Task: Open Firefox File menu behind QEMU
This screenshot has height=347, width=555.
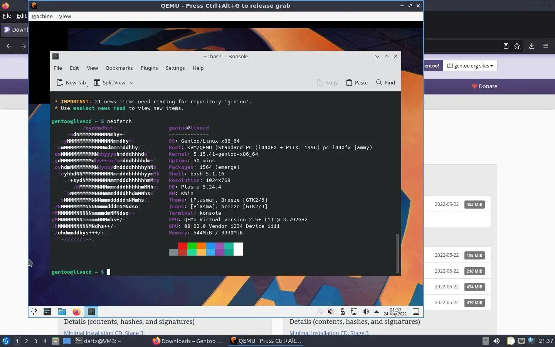Action: [7, 16]
